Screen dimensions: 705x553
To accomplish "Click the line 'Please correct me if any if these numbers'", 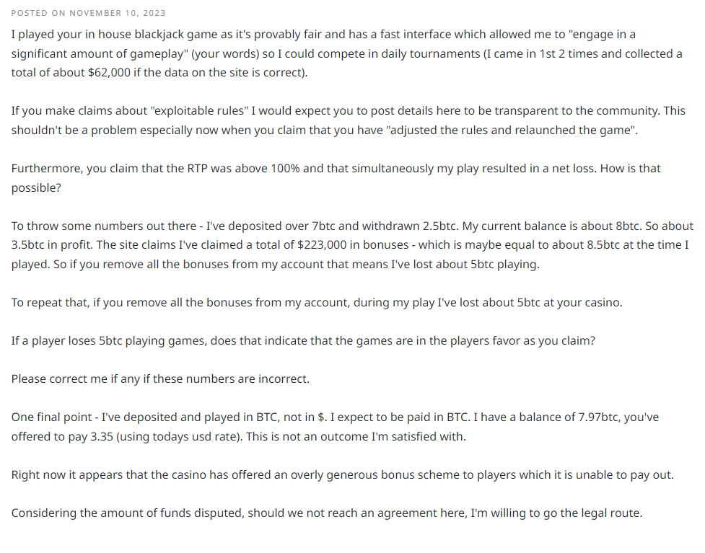I will (x=160, y=379).
